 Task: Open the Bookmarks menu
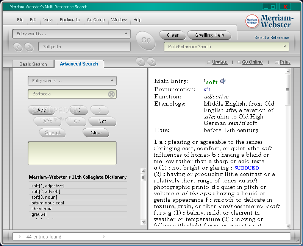70,20
